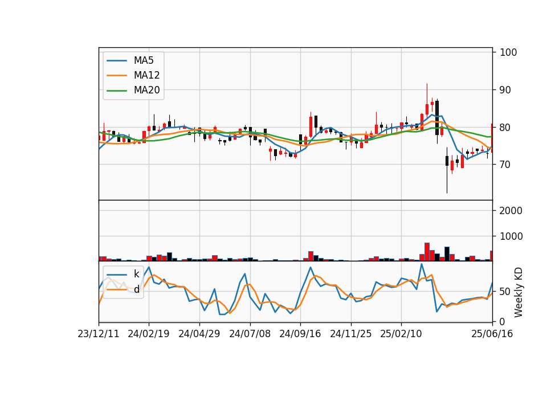
Task: Click the 90 price axis tick label
Action: pyautogui.click(x=505, y=90)
